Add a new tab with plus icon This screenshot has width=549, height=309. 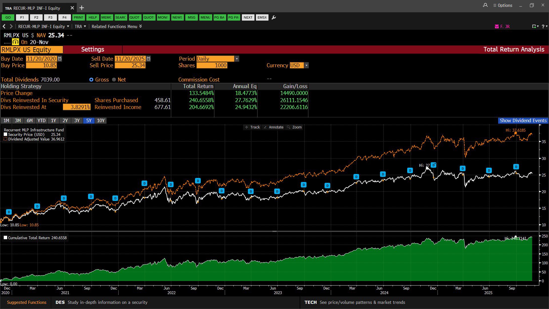81,8
